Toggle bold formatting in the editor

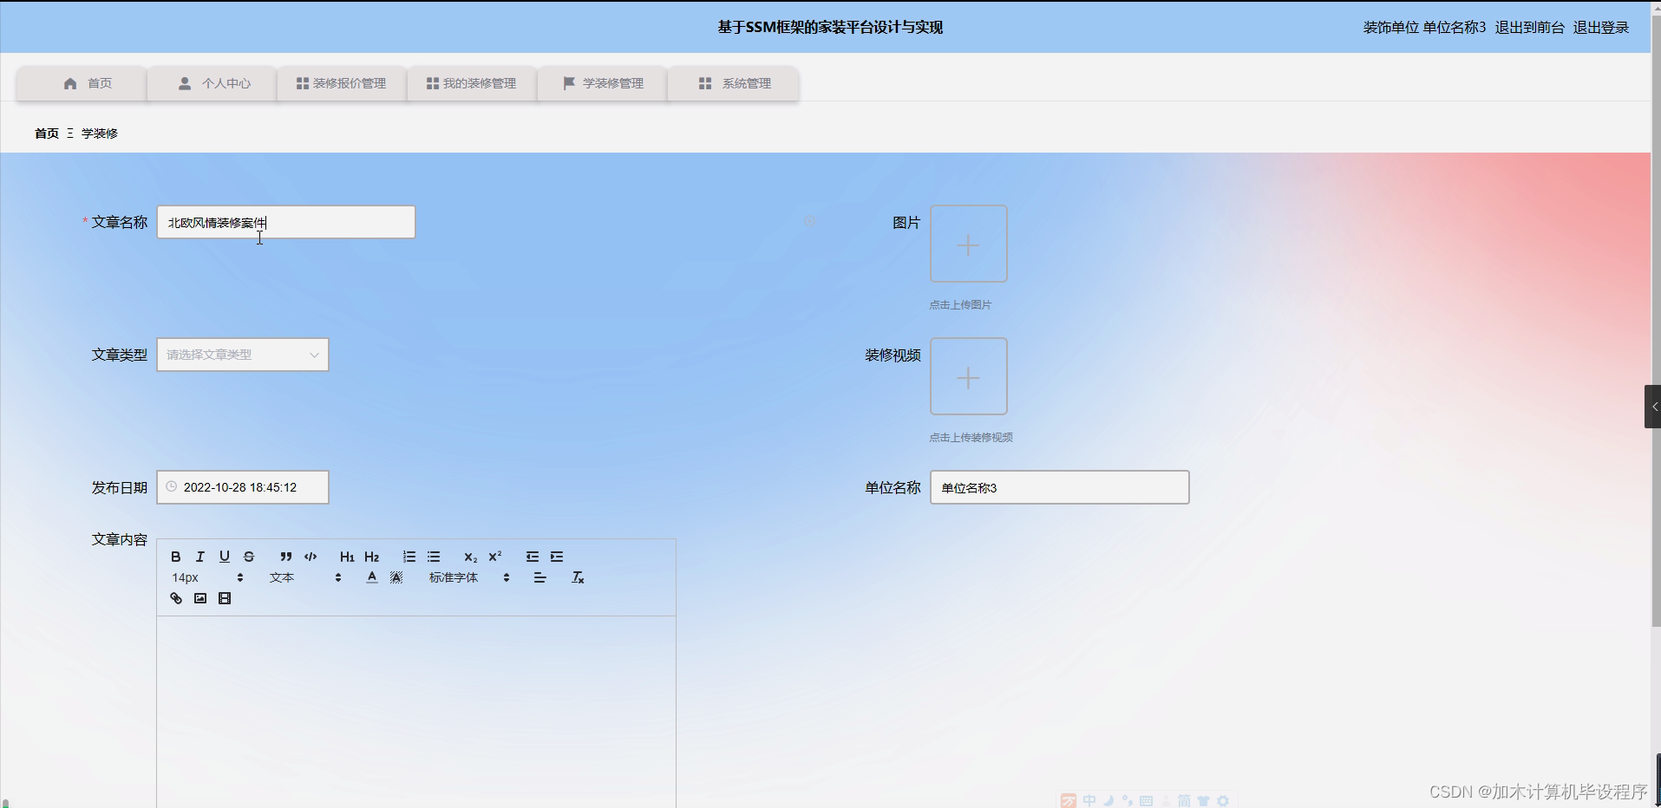pos(176,557)
